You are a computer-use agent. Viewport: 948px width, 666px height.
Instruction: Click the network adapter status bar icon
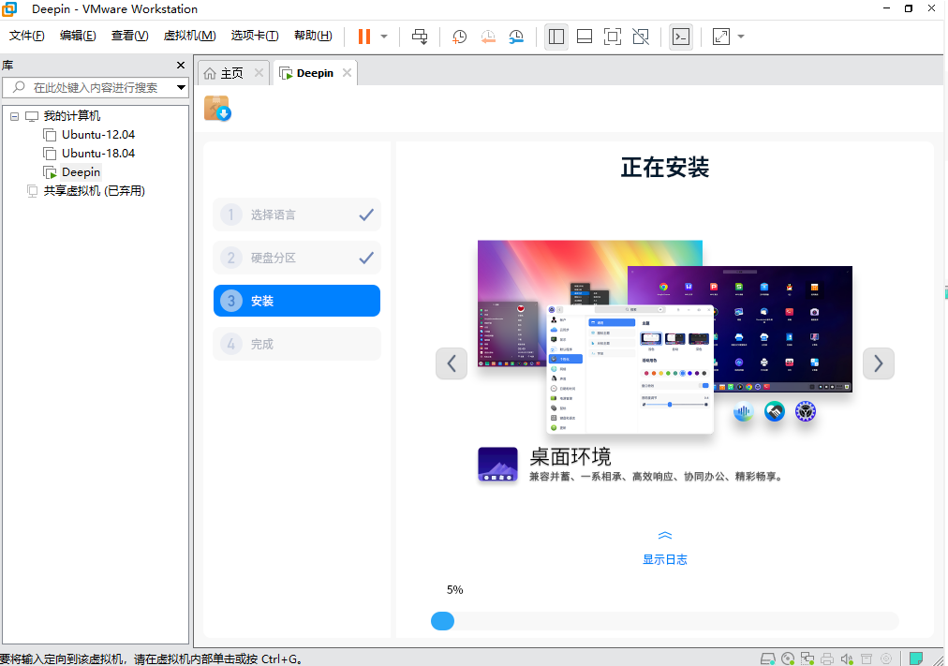[807, 659]
